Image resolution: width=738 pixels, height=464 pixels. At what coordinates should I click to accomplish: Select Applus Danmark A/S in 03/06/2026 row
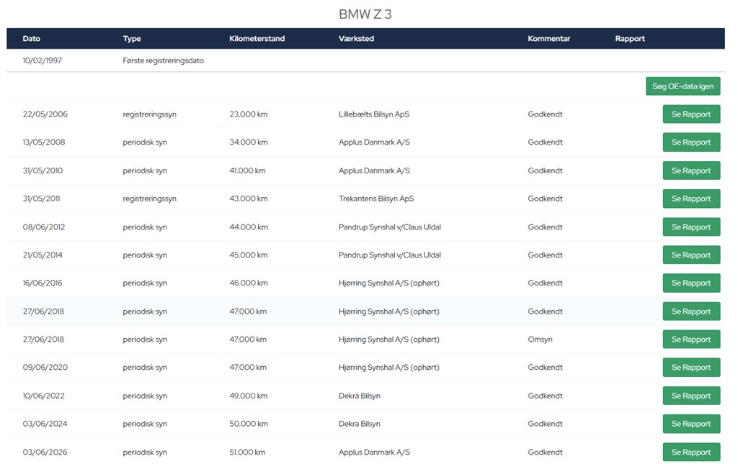coord(374,452)
